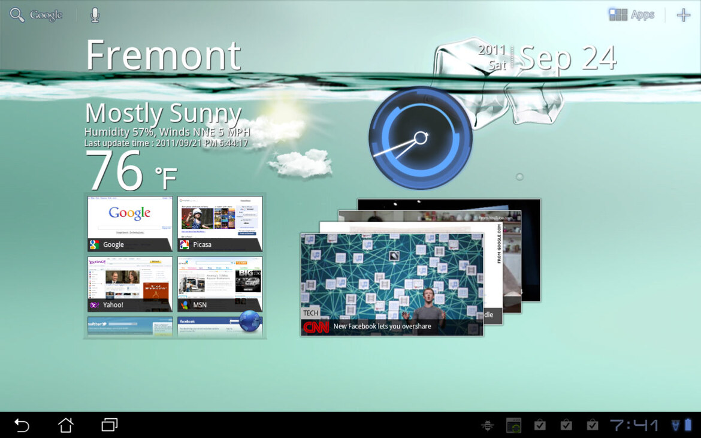Viewport: 701px width, 438px height.
Task: Show recent apps with the overlapping-windows icon
Action: [x=110, y=425]
